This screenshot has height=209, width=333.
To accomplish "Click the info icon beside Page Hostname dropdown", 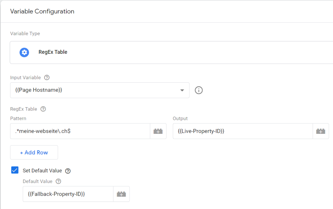I will point(199,90).
